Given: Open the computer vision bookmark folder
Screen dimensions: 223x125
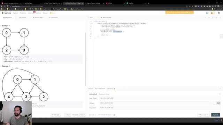Looking at the screenshot, I should coord(45,9).
